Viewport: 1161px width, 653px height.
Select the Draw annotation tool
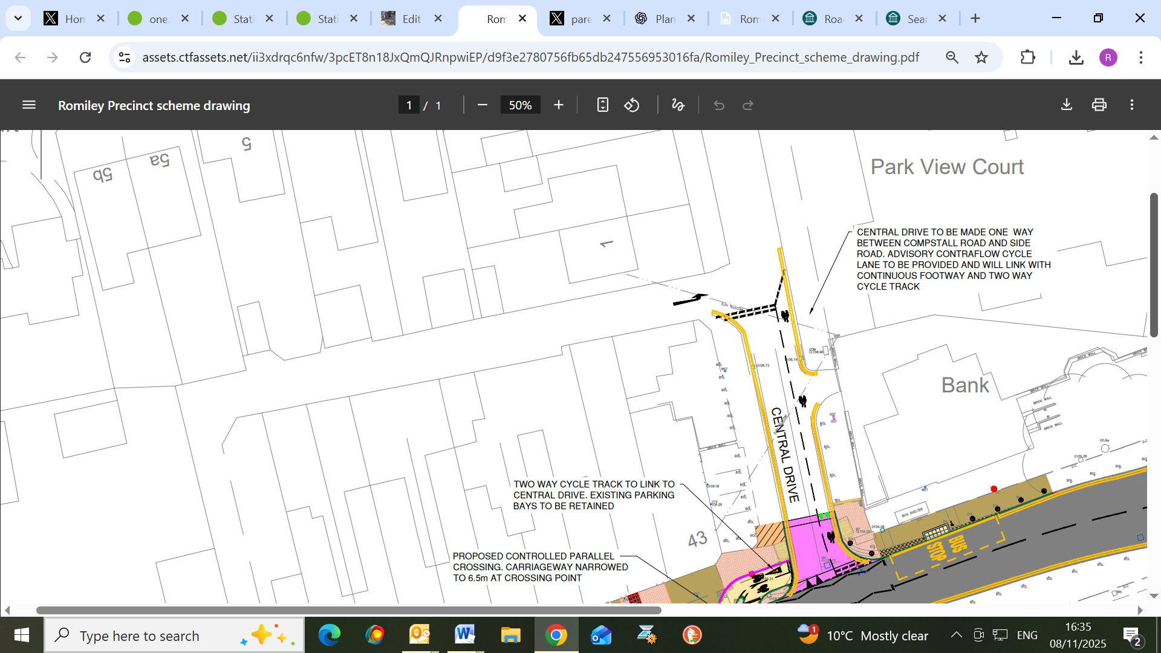(x=678, y=105)
